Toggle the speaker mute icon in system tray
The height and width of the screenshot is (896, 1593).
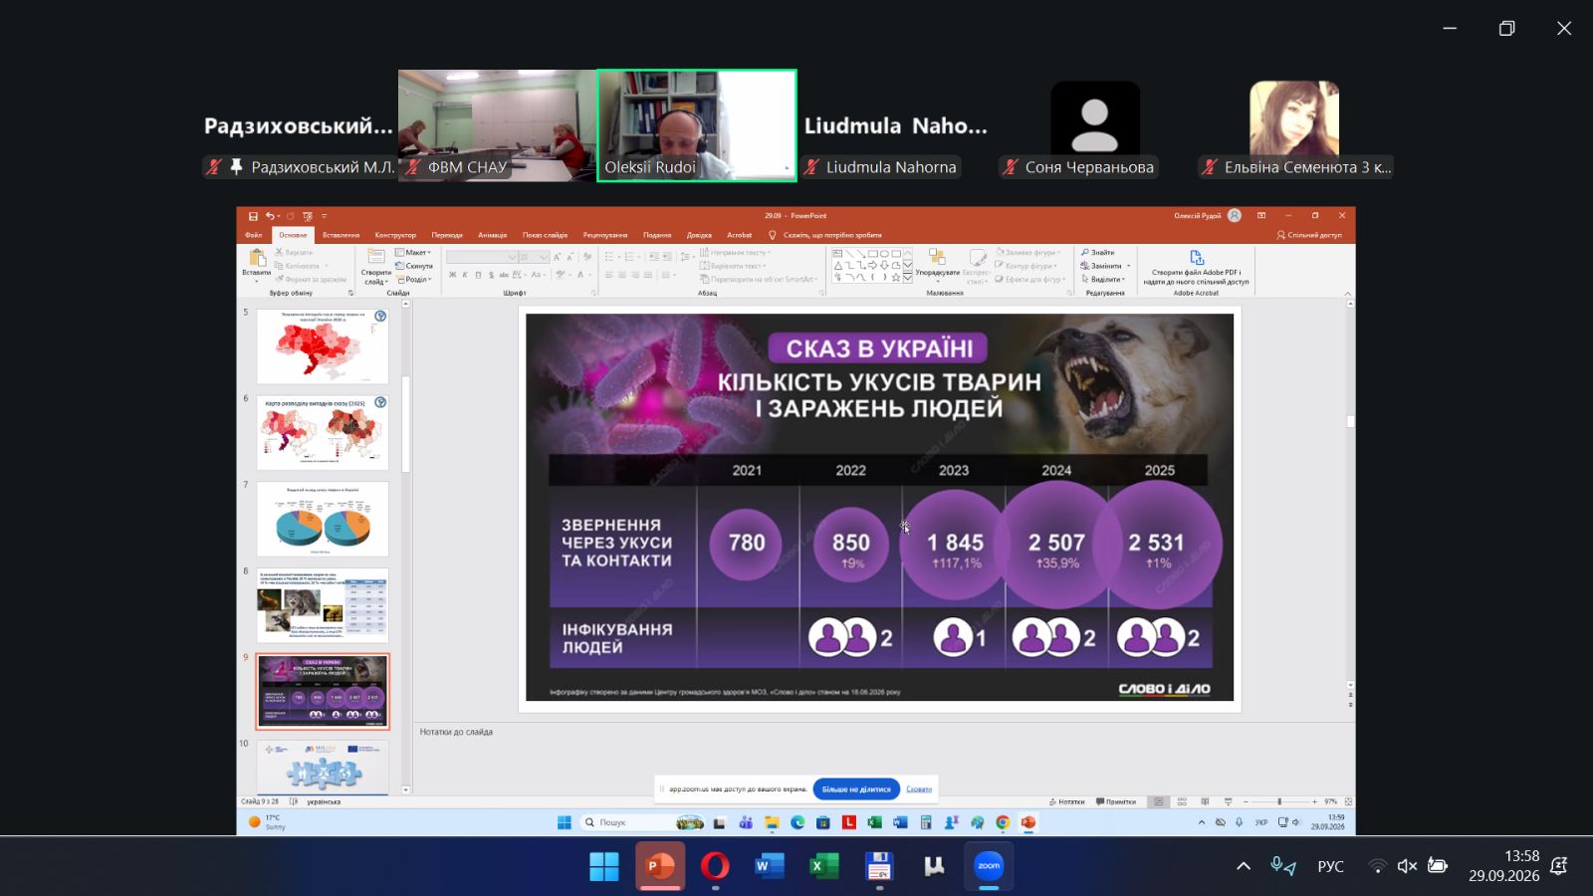(x=1407, y=866)
